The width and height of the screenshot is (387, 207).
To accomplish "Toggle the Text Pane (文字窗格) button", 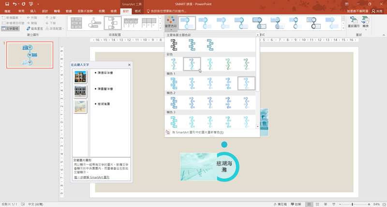I will coord(11,28).
